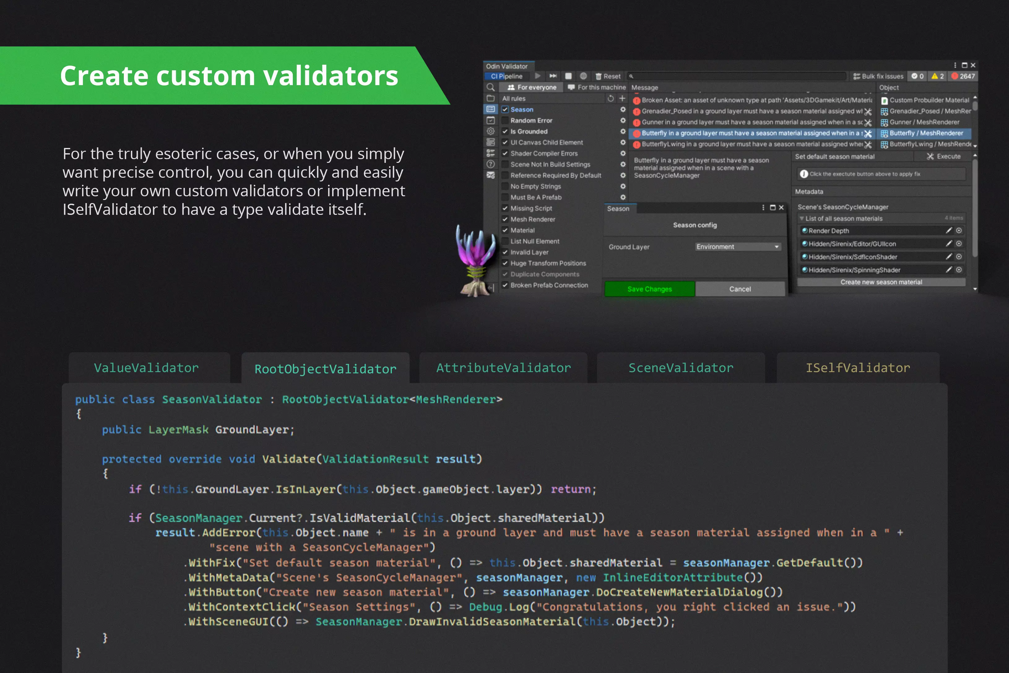The height and width of the screenshot is (673, 1009).
Task: Collapse the sidebar with the arrow icon
Action: click(492, 288)
